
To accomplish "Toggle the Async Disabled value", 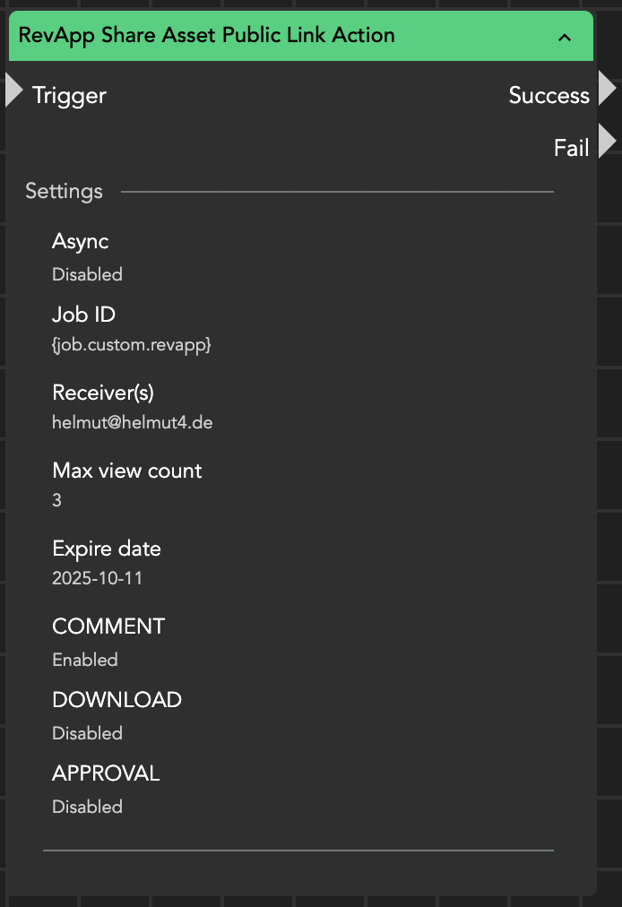I will [x=87, y=274].
